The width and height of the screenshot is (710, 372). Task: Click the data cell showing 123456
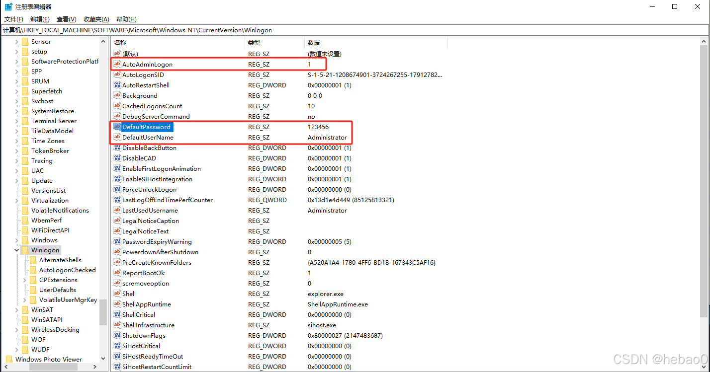[x=318, y=127]
